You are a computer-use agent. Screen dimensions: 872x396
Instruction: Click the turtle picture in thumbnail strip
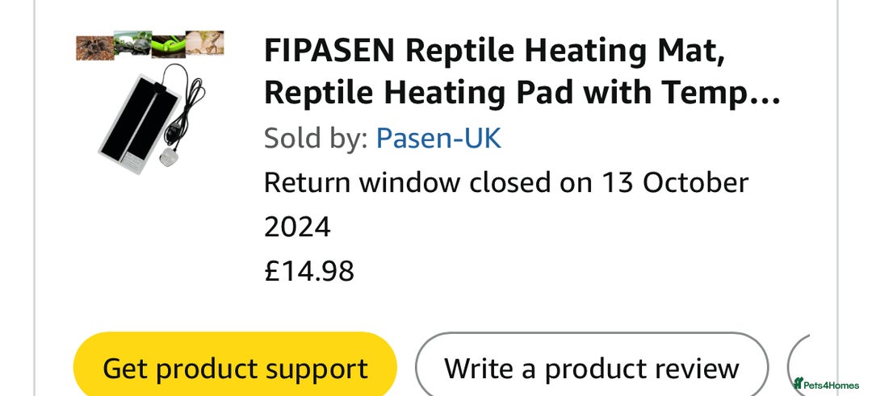point(132,44)
